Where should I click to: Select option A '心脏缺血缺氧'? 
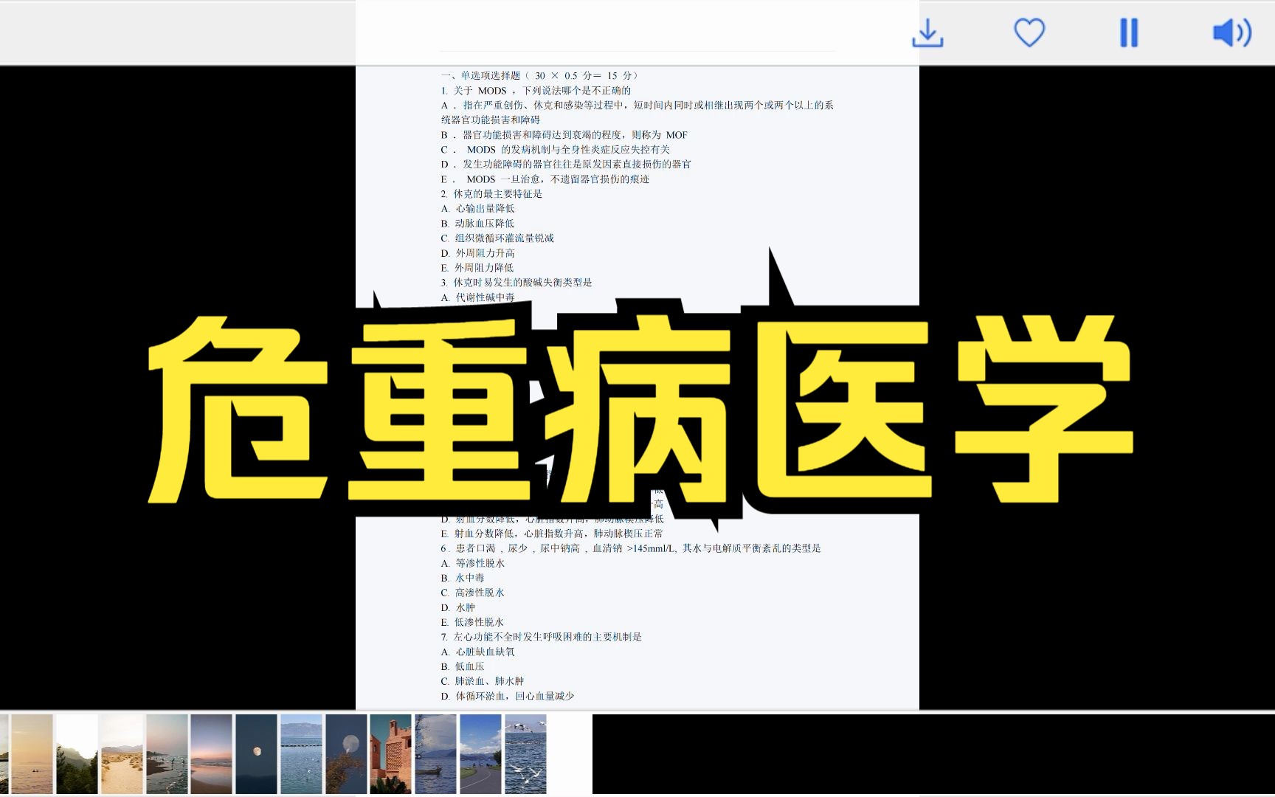tap(478, 652)
